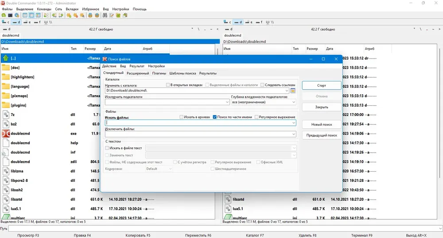
Task: Expand the 'Исключить файлы' dropdown
Action: [294, 134]
